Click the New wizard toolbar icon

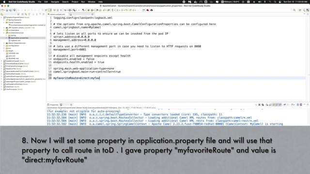(3, 10)
